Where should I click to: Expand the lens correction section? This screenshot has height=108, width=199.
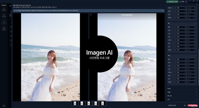click(196, 96)
